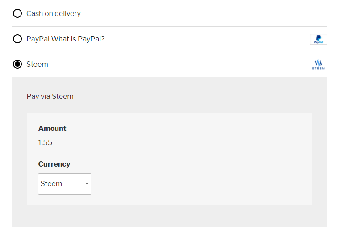Click the STEEM wordmark beneath the logo
Image resolution: width=341 pixels, height=236 pixels.
[318, 69]
